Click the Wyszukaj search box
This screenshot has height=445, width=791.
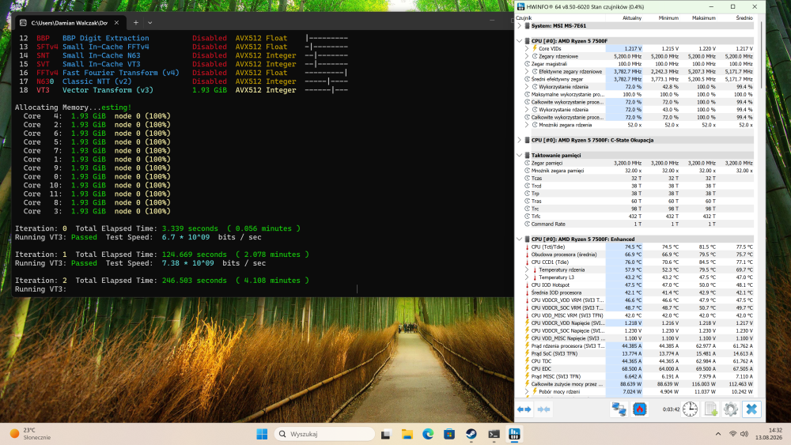[x=325, y=434]
